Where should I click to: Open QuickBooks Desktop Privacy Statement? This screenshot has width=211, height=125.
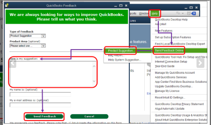(x=179, y=104)
